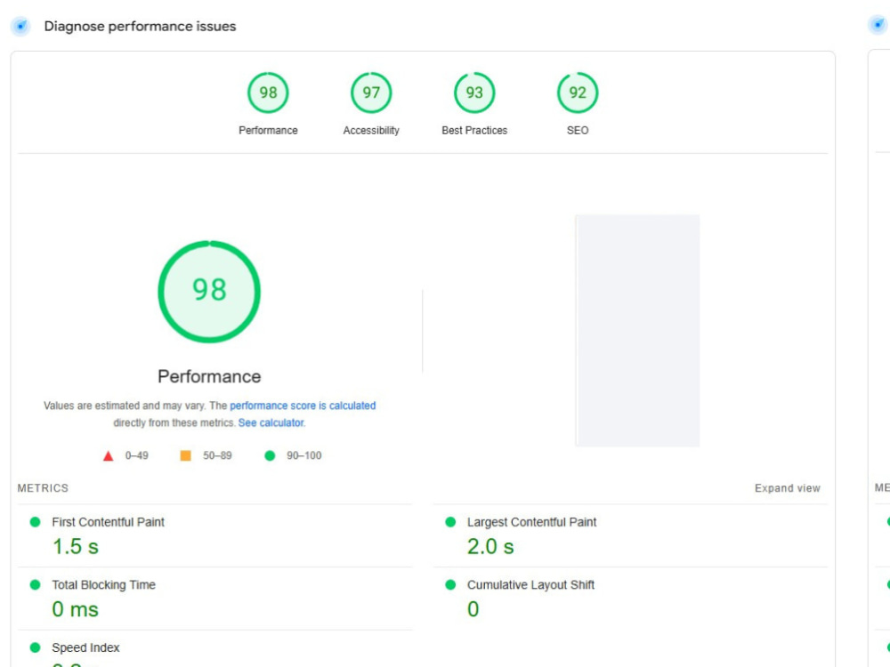890x667 pixels.
Task: Click the Cumulative Layout Shift value 0
Action: coord(473,610)
